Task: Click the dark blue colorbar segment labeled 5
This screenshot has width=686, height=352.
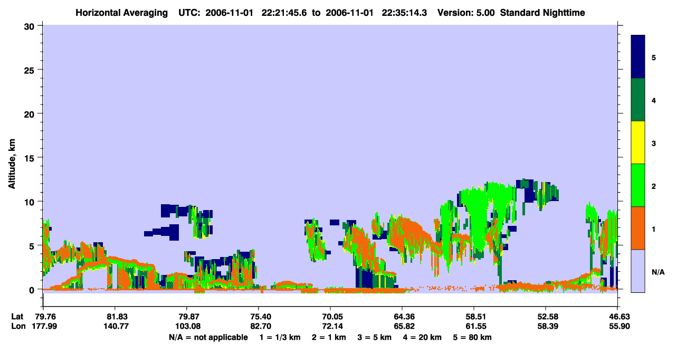Action: coord(638,57)
